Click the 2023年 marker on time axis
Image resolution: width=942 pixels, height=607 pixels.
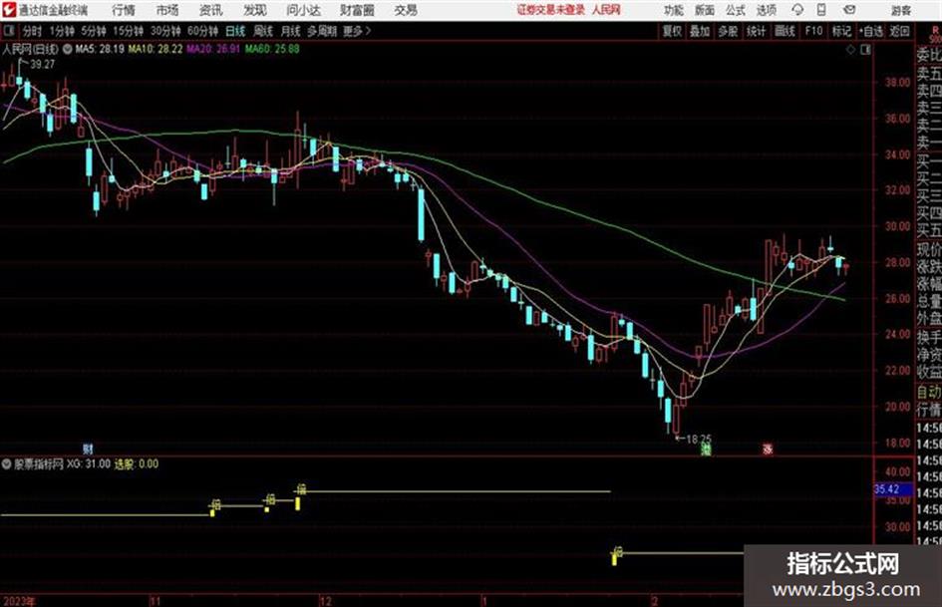19,601
